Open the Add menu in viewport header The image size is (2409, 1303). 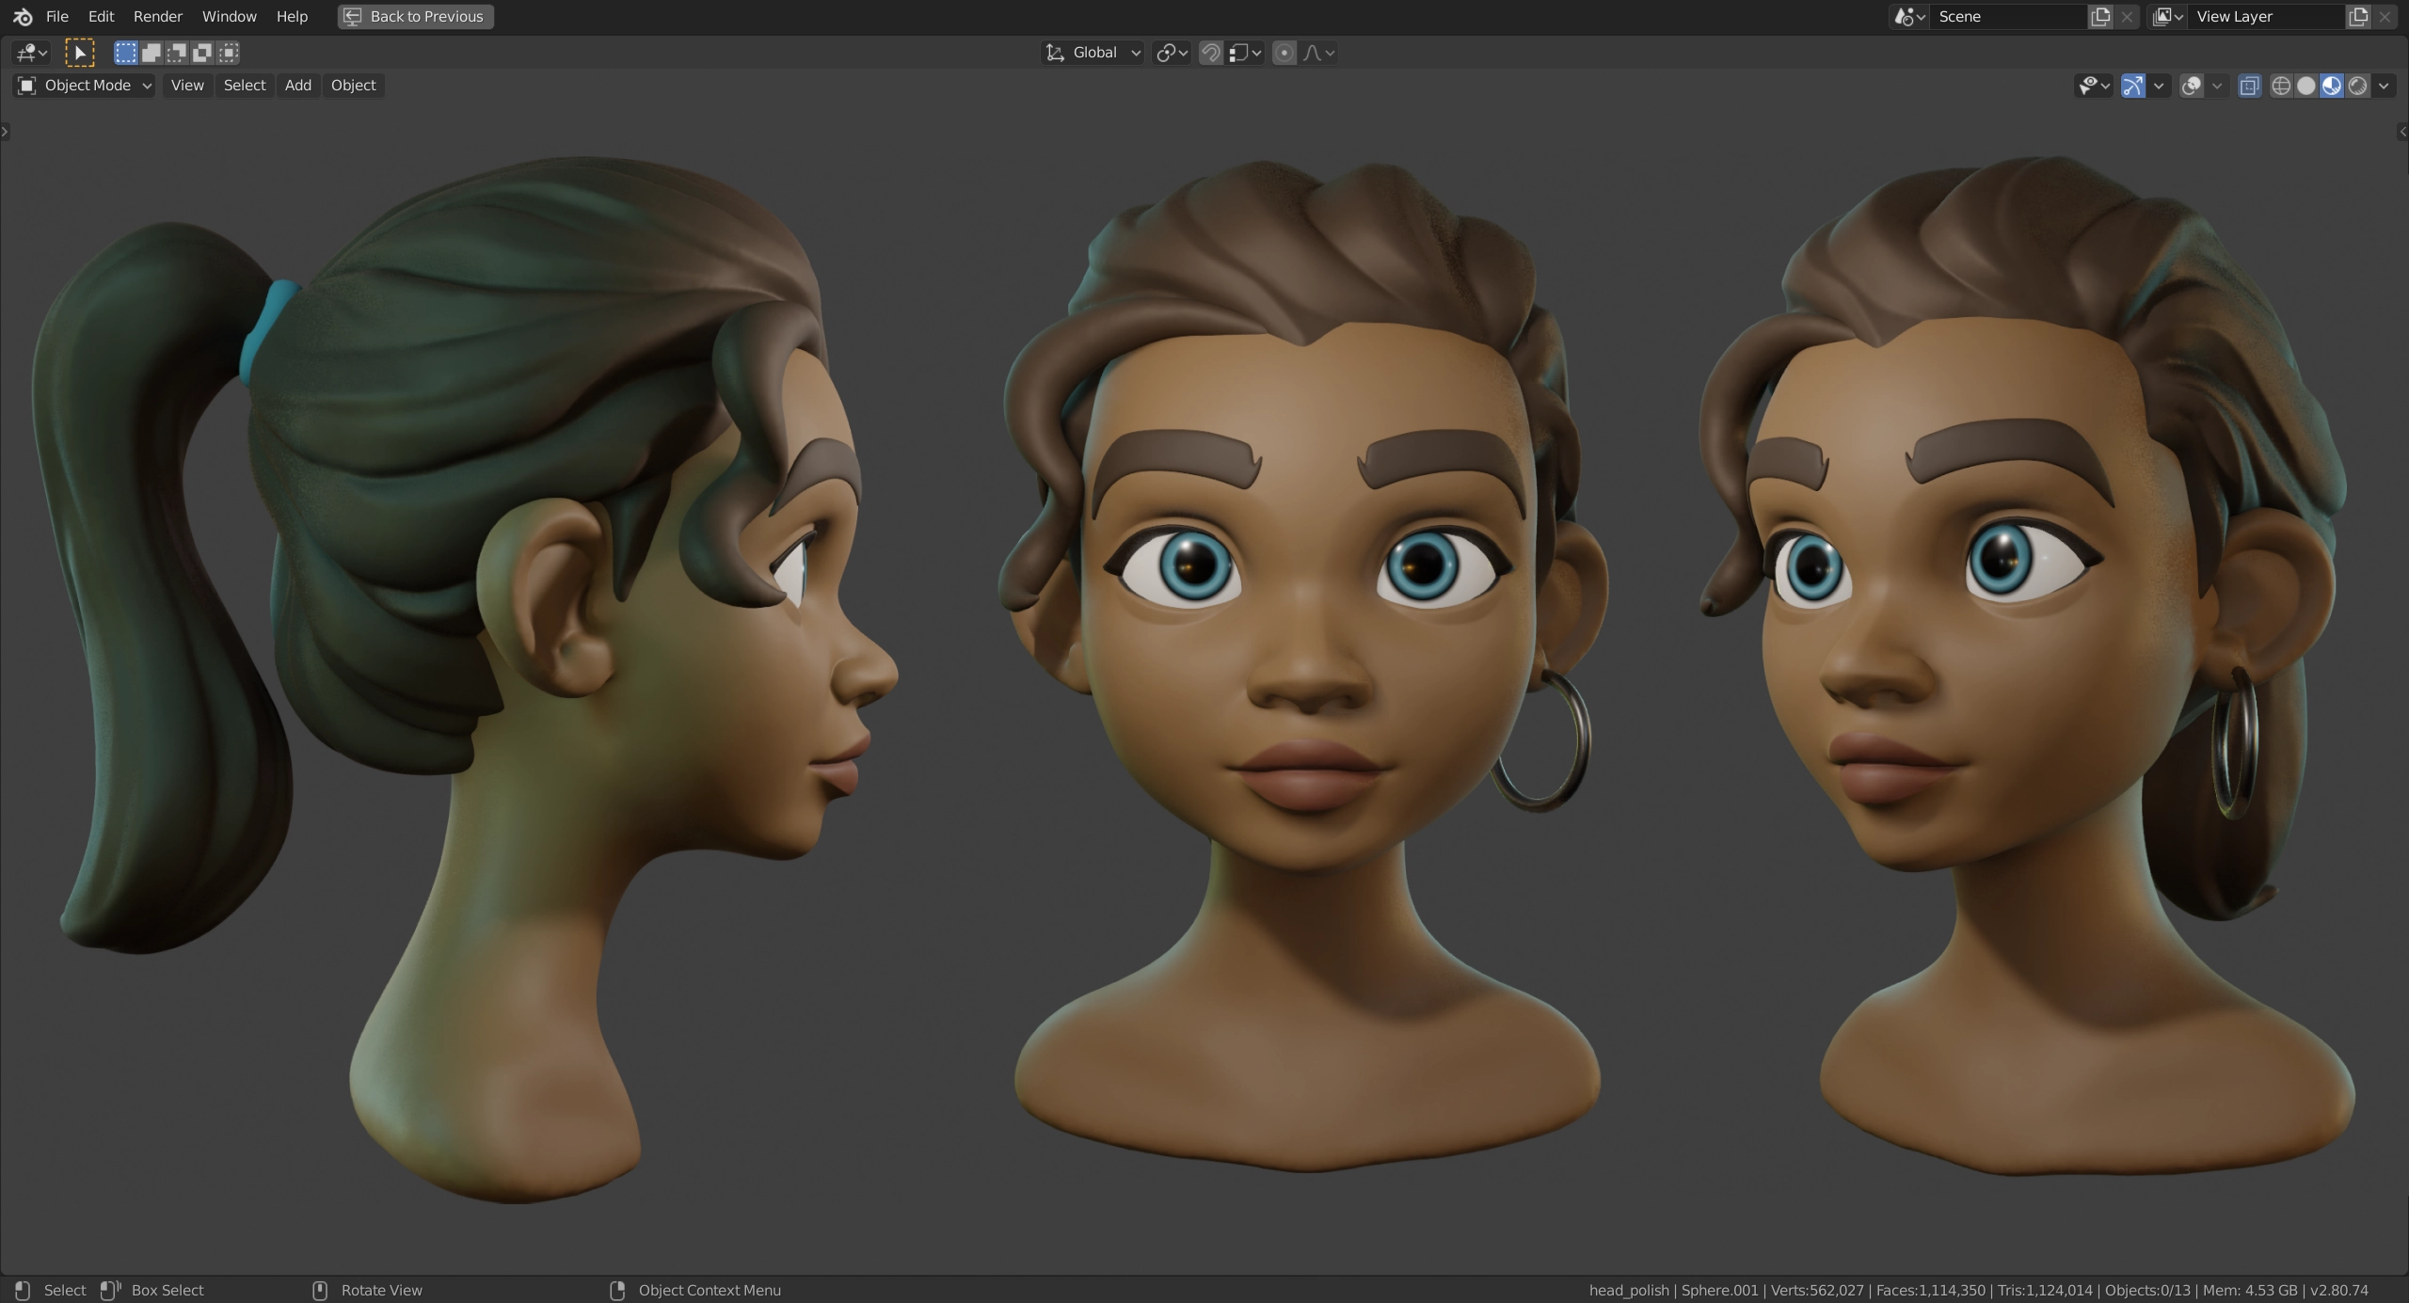coord(298,86)
